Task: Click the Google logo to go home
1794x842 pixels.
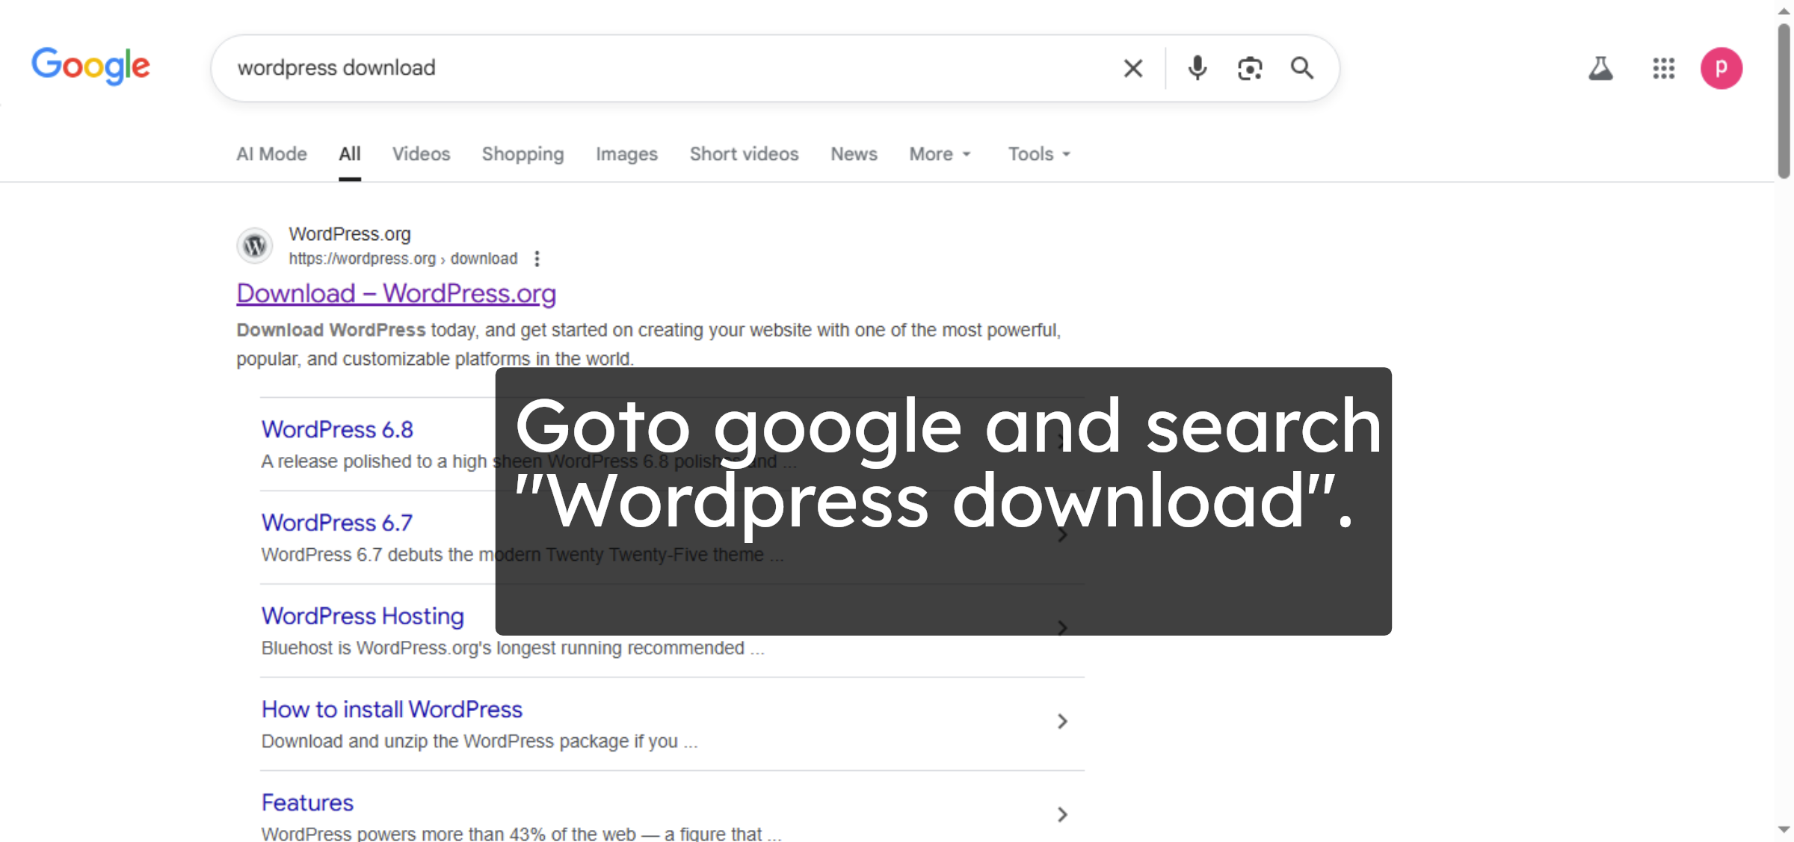Action: pos(90,67)
